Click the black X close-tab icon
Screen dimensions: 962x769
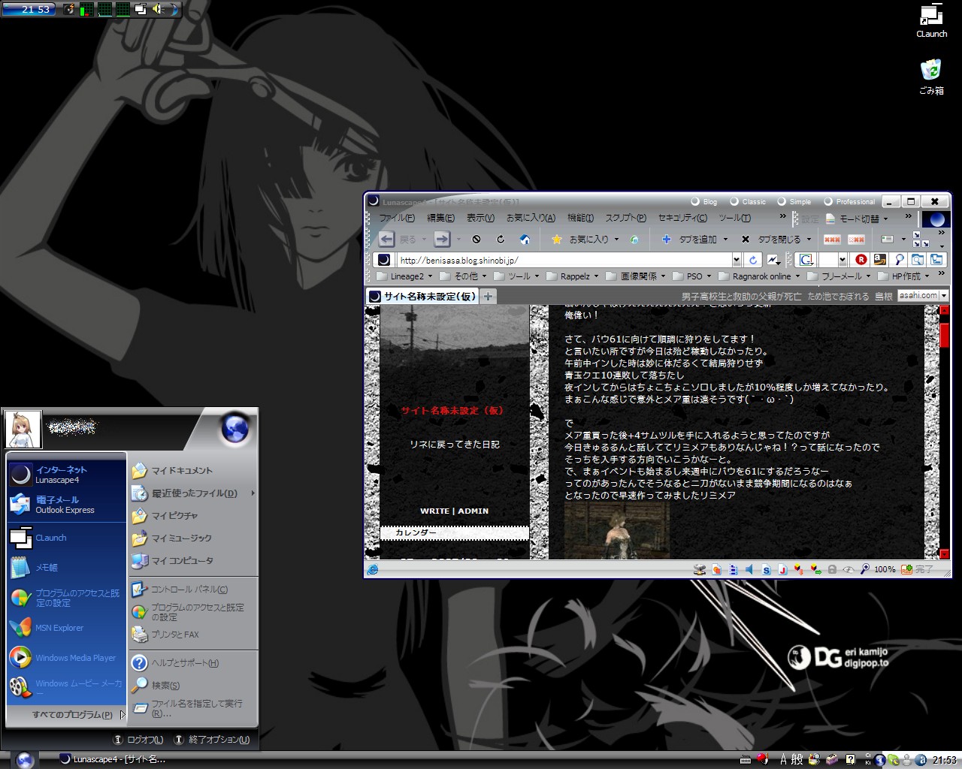pos(745,239)
